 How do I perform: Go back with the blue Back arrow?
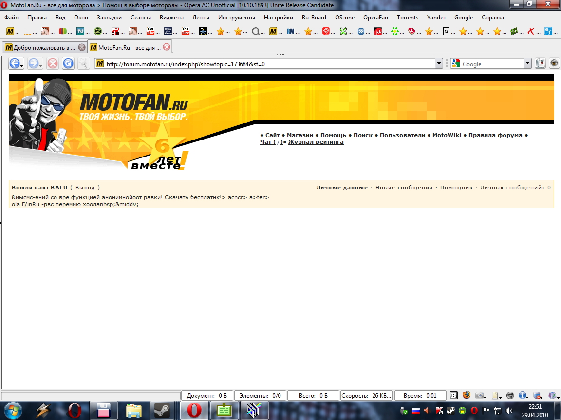point(15,64)
